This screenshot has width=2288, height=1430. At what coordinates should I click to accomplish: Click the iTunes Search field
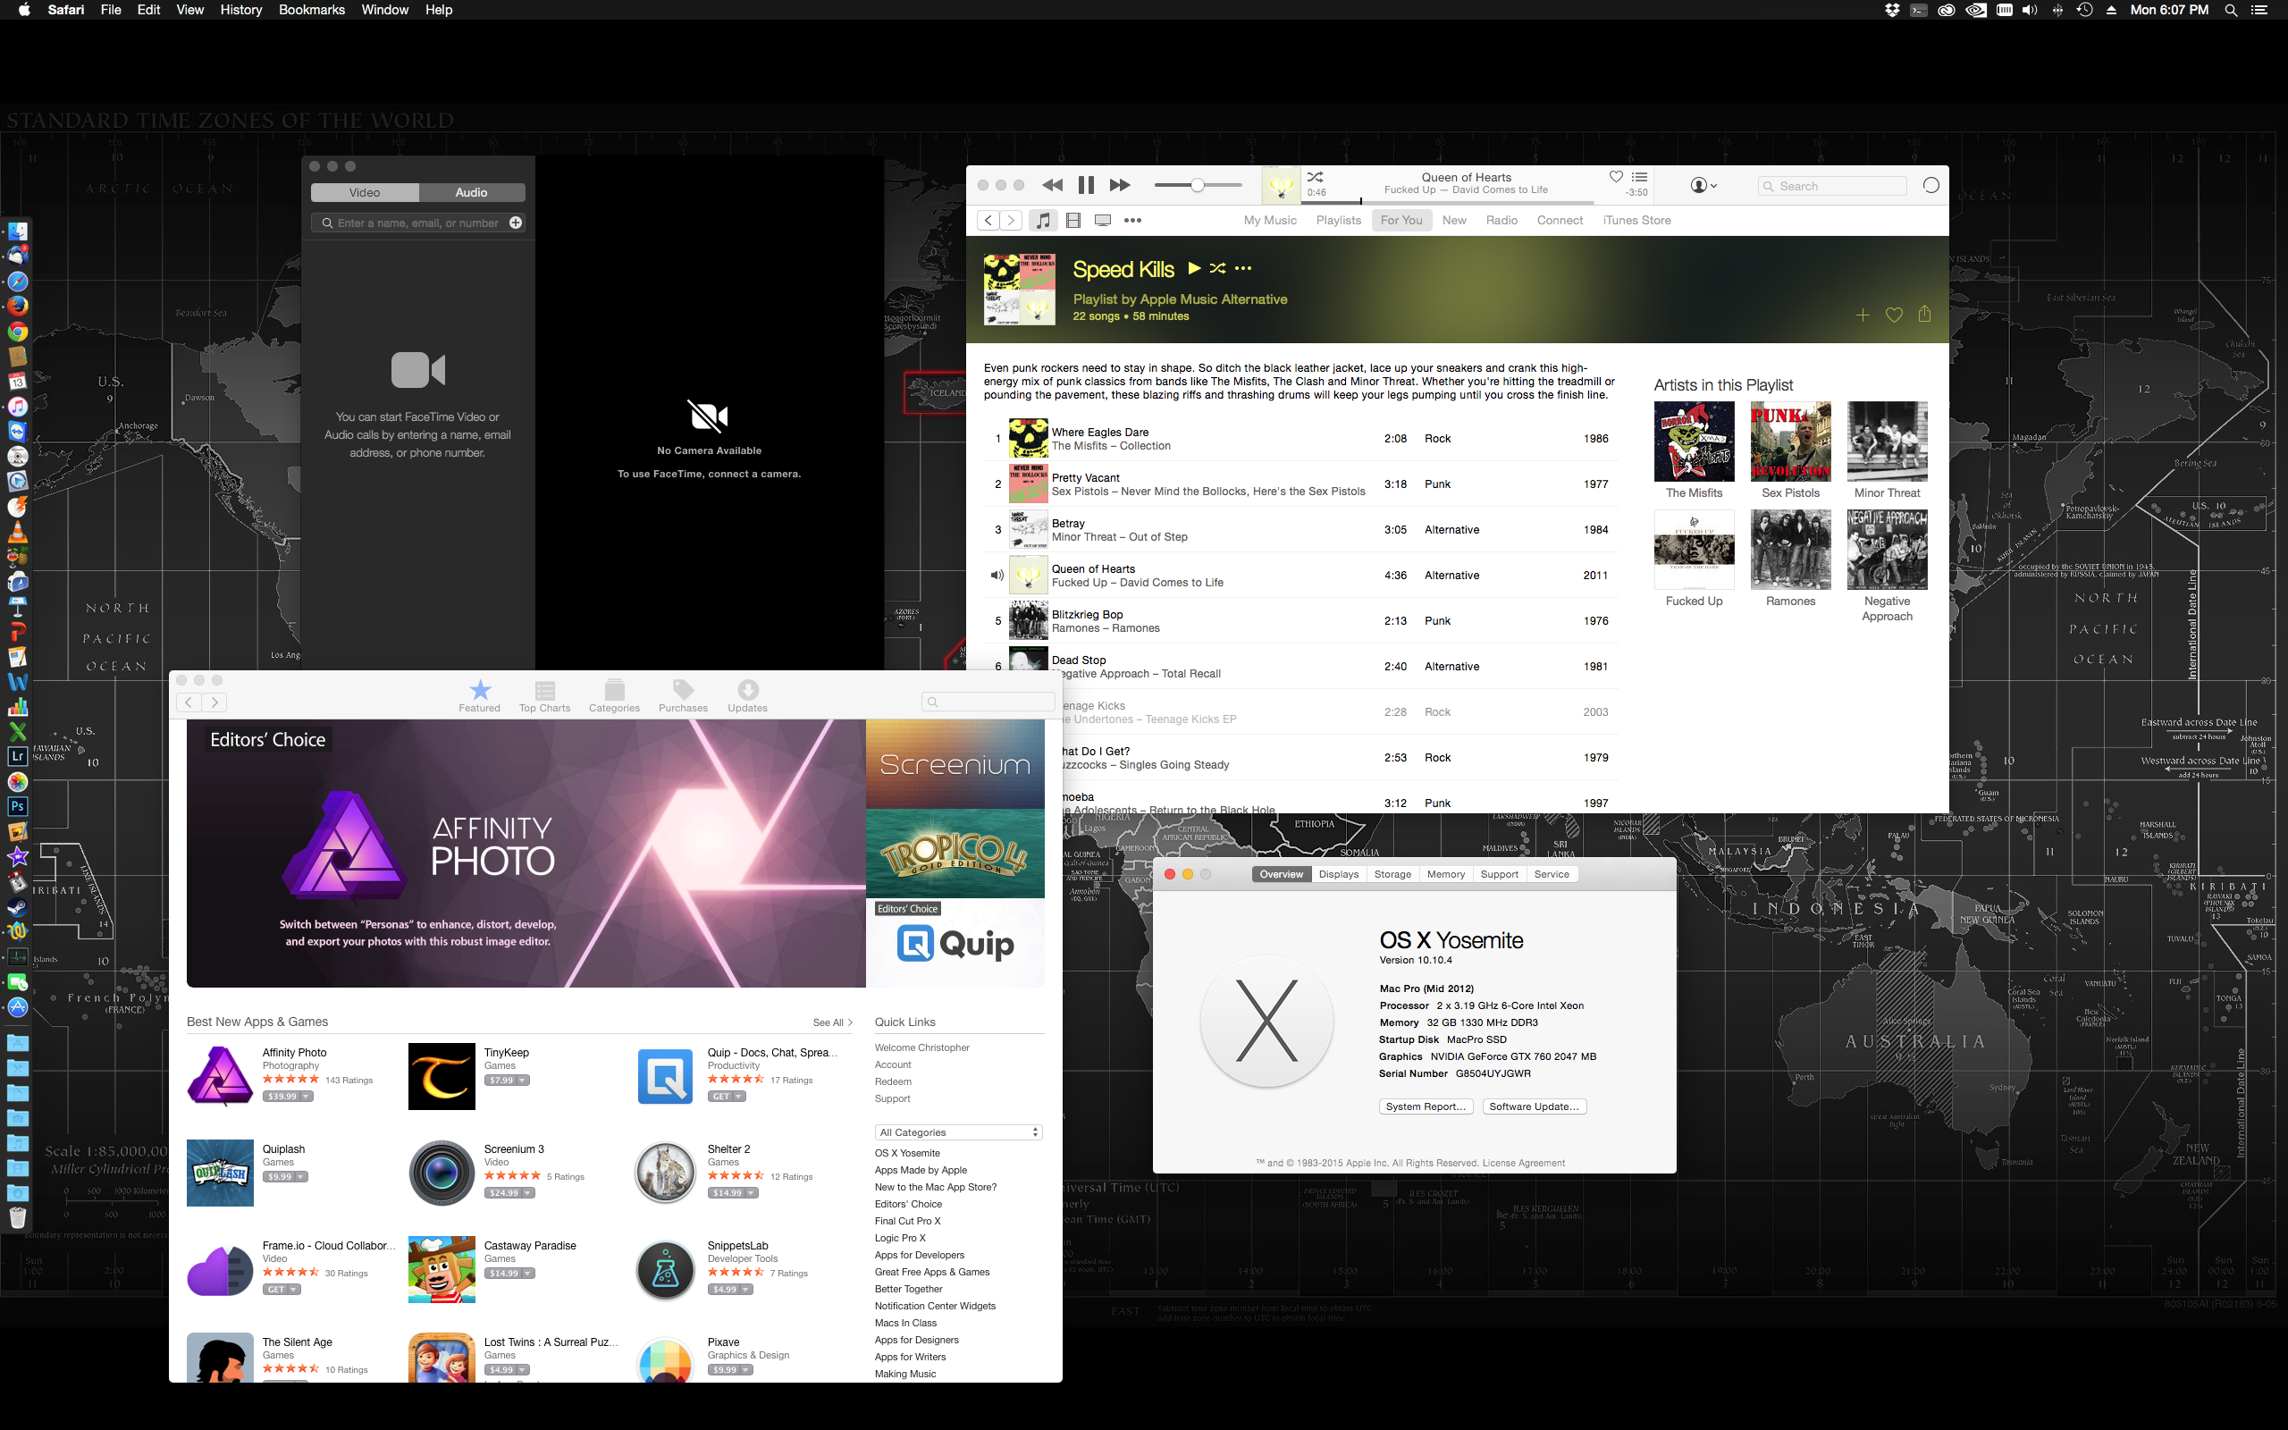1832,186
